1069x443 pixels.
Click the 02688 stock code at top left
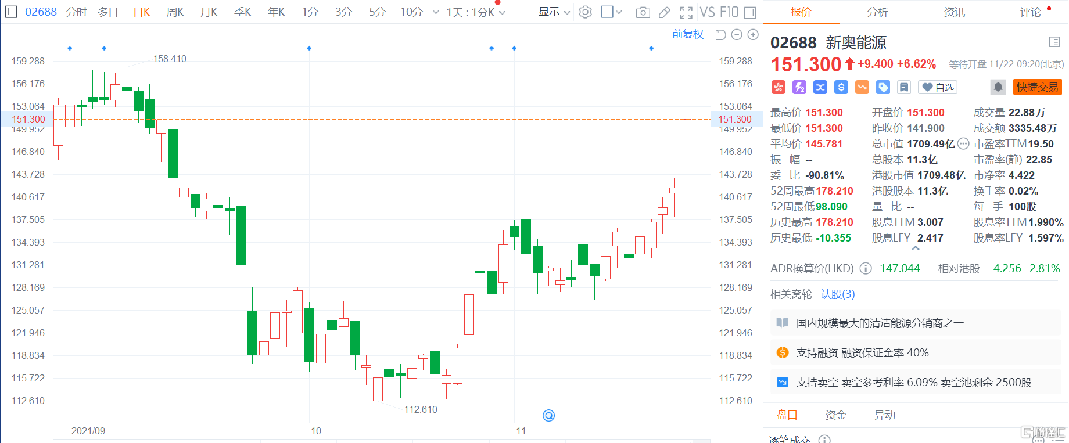(41, 12)
